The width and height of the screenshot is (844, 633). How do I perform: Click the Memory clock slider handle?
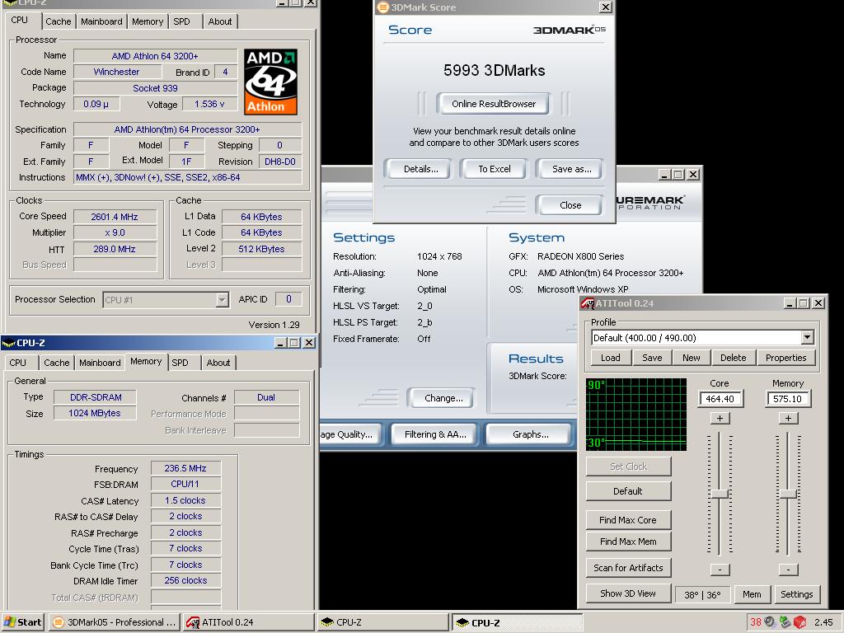[788, 495]
